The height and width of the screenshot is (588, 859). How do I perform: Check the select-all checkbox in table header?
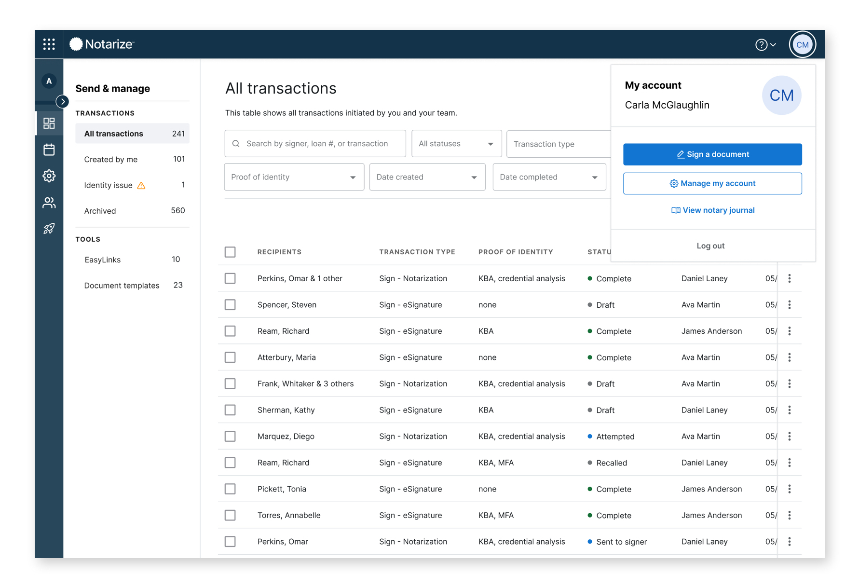(230, 251)
